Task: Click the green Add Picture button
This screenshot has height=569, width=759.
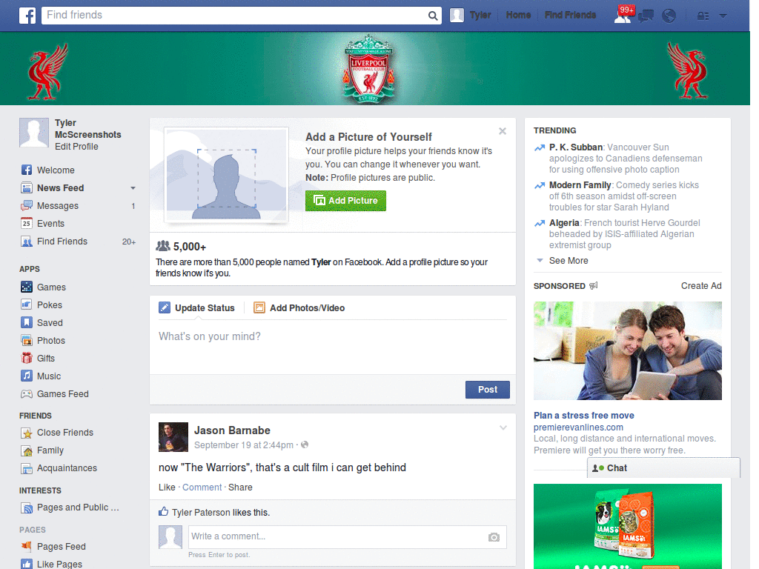Action: tap(345, 201)
